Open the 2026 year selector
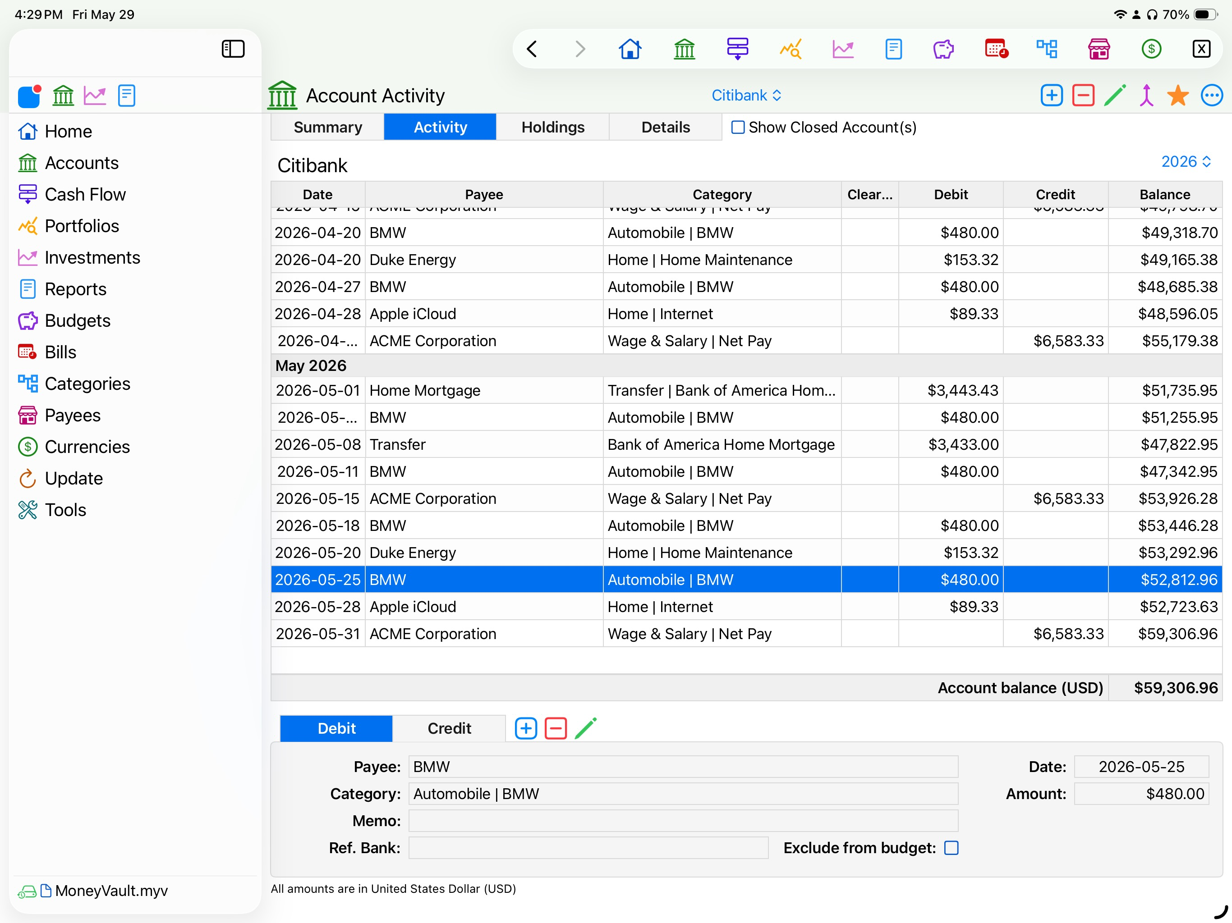This screenshot has width=1232, height=923. click(1186, 161)
